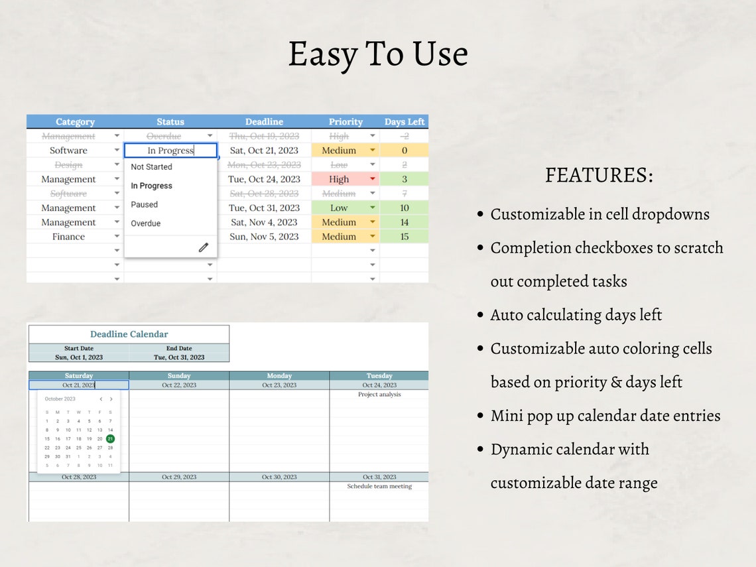756x567 pixels.
Task: Click the next month chevron on the mini calendar
Action: [x=111, y=399]
